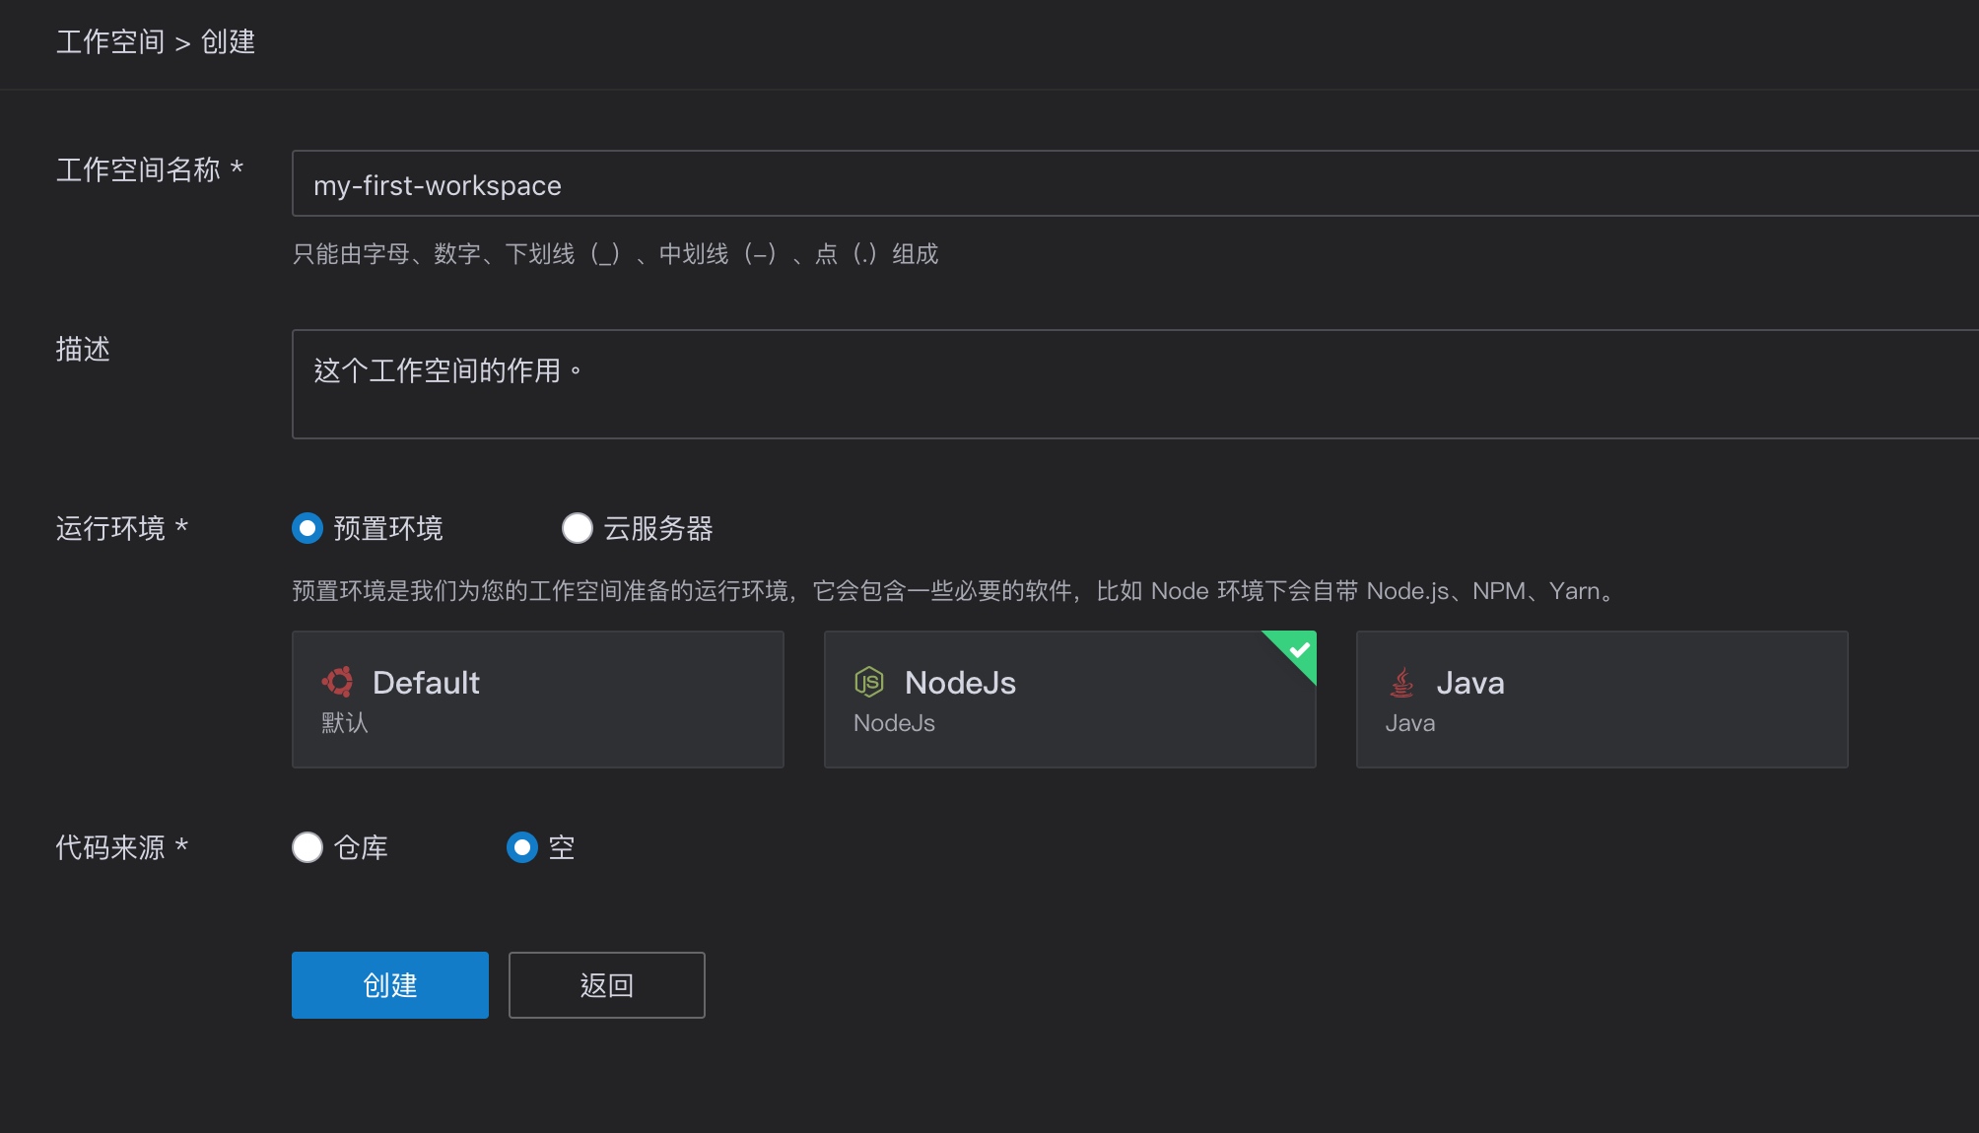Select the 仓库 code source option
Image resolution: width=1979 pixels, height=1133 pixels.
307,847
